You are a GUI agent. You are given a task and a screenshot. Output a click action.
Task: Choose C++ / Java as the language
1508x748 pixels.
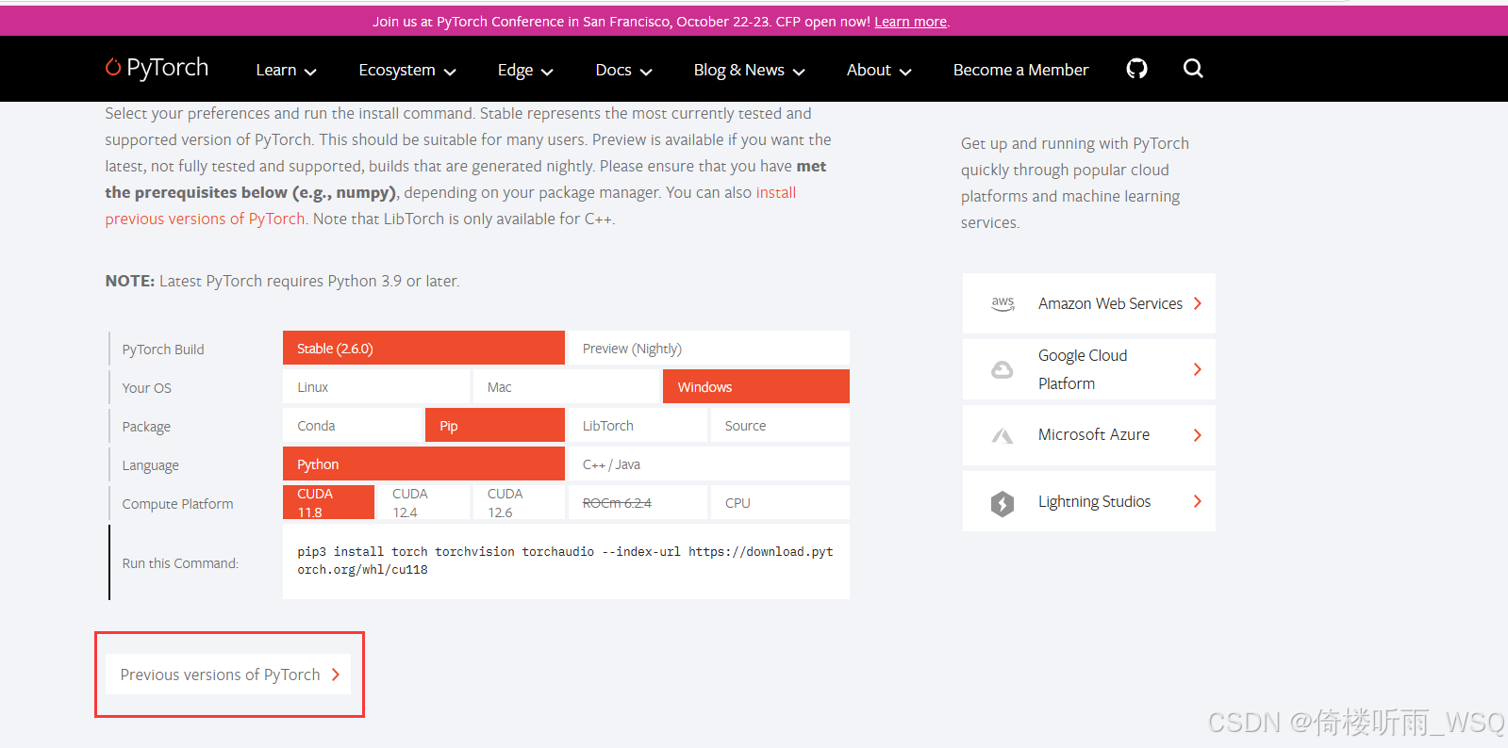pos(709,463)
